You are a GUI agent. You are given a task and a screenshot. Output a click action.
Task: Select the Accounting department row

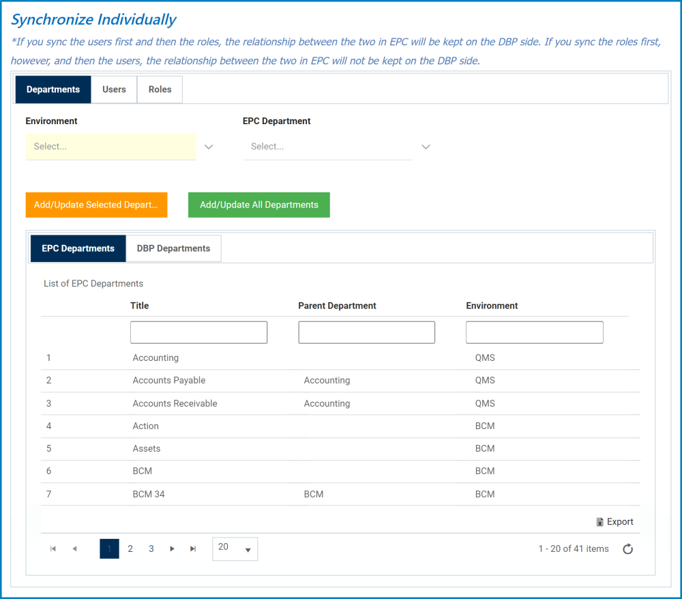coord(155,357)
